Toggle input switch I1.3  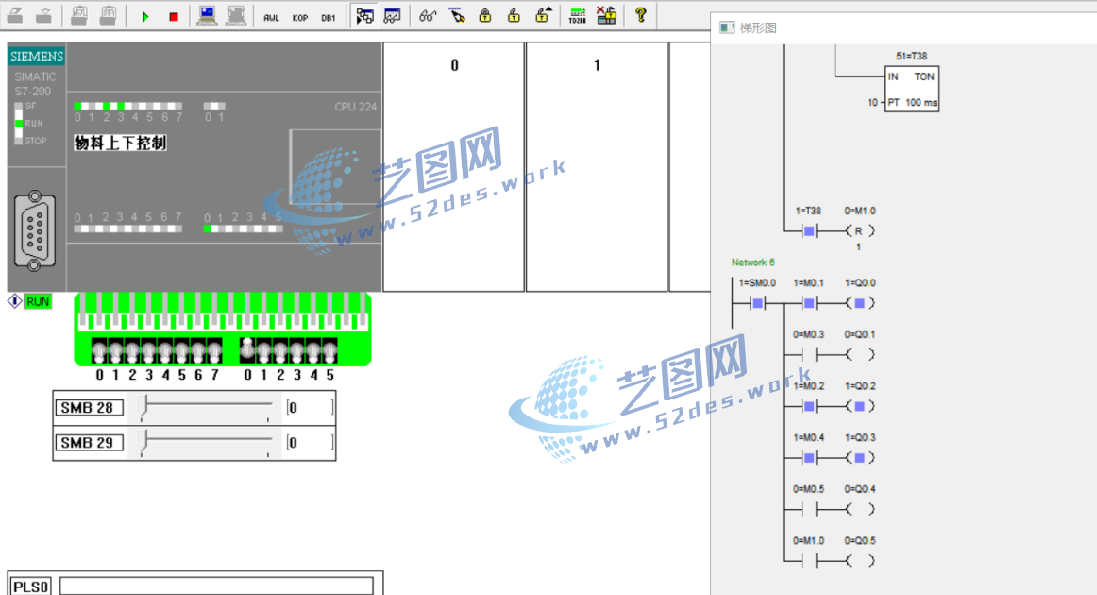pyautogui.click(x=296, y=350)
